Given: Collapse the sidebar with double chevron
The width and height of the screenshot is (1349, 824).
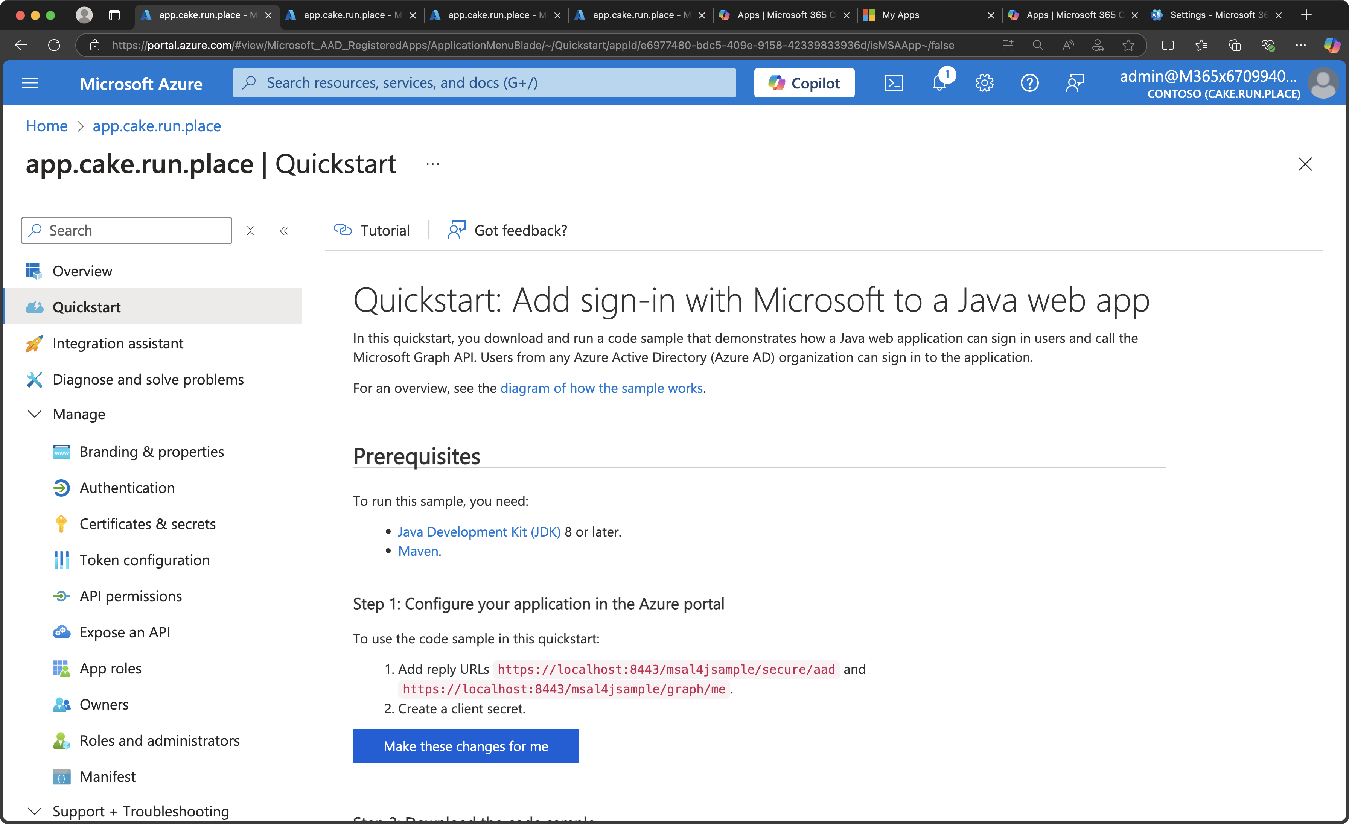Looking at the screenshot, I should click(x=284, y=231).
